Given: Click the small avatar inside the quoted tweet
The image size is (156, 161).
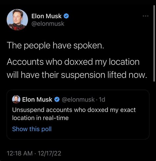Looking at the screenshot, I should coord(16,100).
